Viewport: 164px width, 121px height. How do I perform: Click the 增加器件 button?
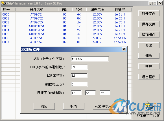pos(149,34)
